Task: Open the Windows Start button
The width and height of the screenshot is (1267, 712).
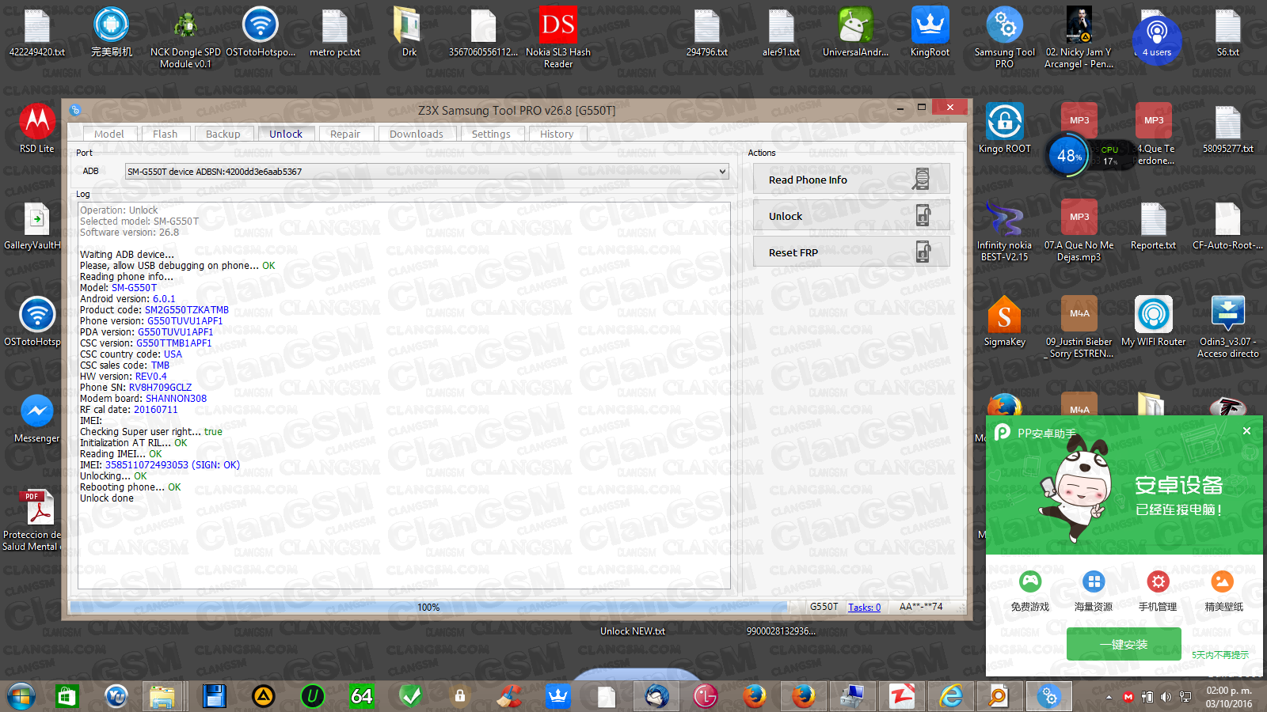Action: (x=21, y=696)
